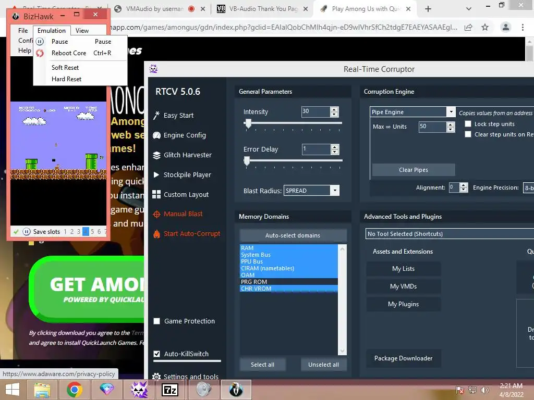Click the Easy Start wand icon
This screenshot has width=534, height=400.
[x=156, y=115]
